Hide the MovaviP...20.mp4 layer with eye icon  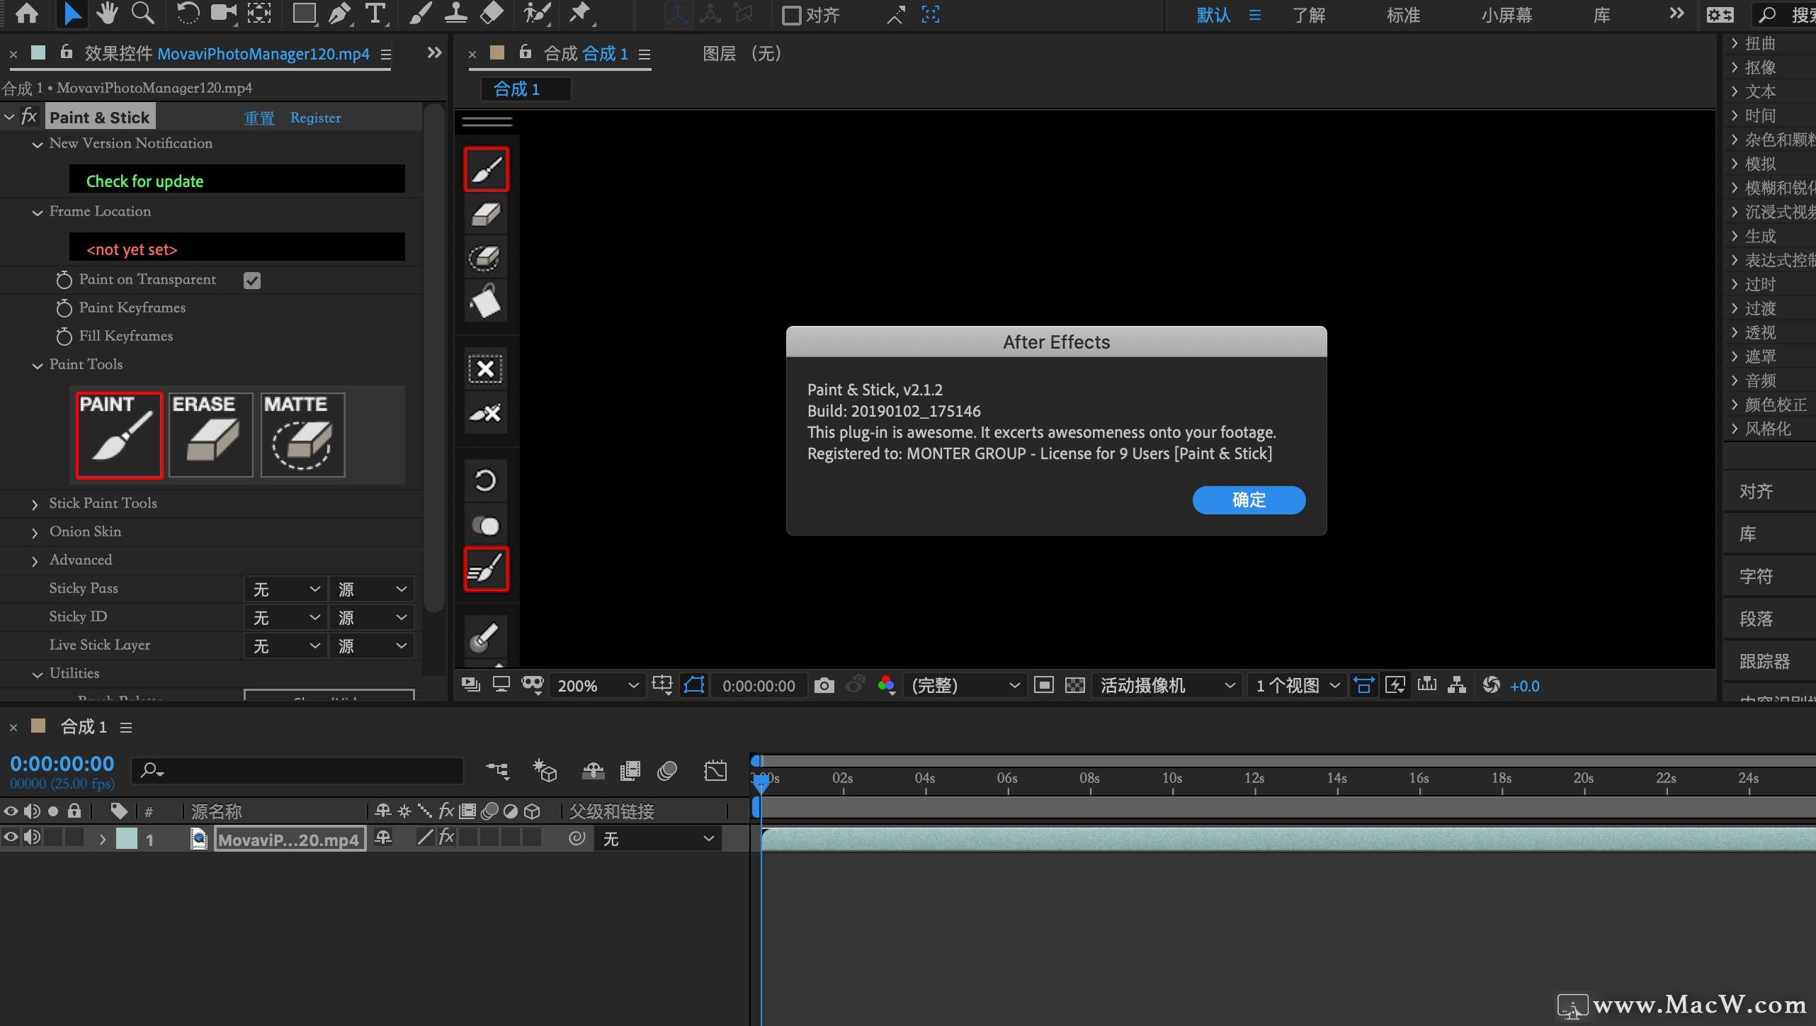pos(11,838)
